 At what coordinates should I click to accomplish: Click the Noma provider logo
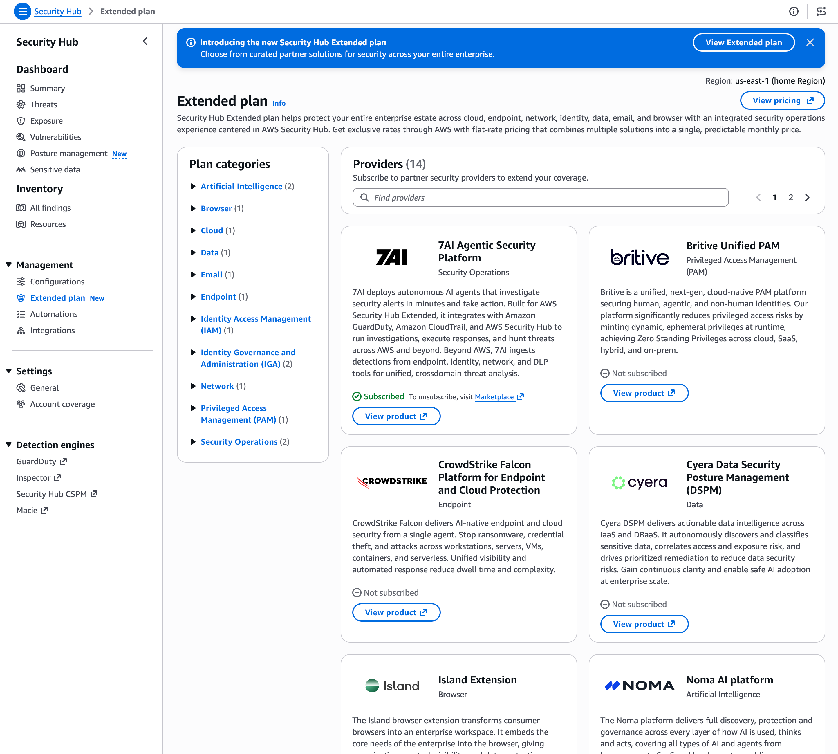(640, 686)
